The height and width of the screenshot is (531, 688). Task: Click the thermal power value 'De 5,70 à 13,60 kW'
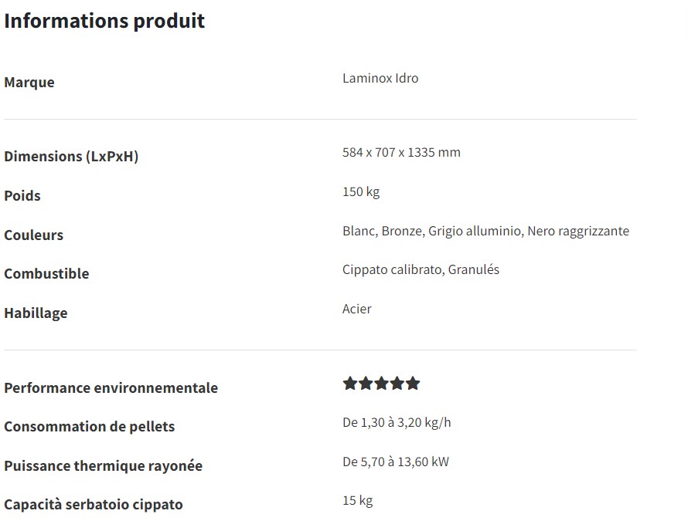pos(396,462)
